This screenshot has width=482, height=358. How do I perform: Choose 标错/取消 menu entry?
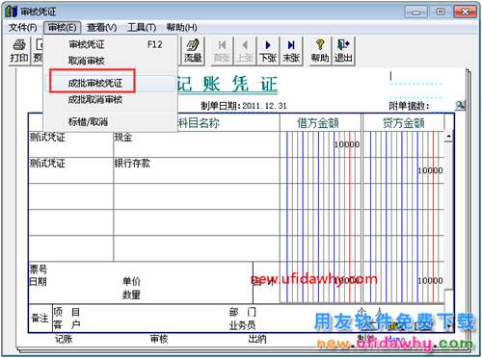pyautogui.click(x=111, y=121)
